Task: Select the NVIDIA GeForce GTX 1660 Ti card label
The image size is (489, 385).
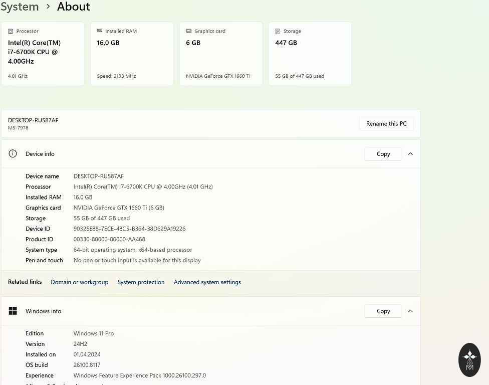Action: (218, 76)
